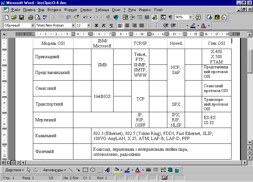
Task: Apply red font color on formatting toolbar
Action: pyautogui.click(x=203, y=26)
